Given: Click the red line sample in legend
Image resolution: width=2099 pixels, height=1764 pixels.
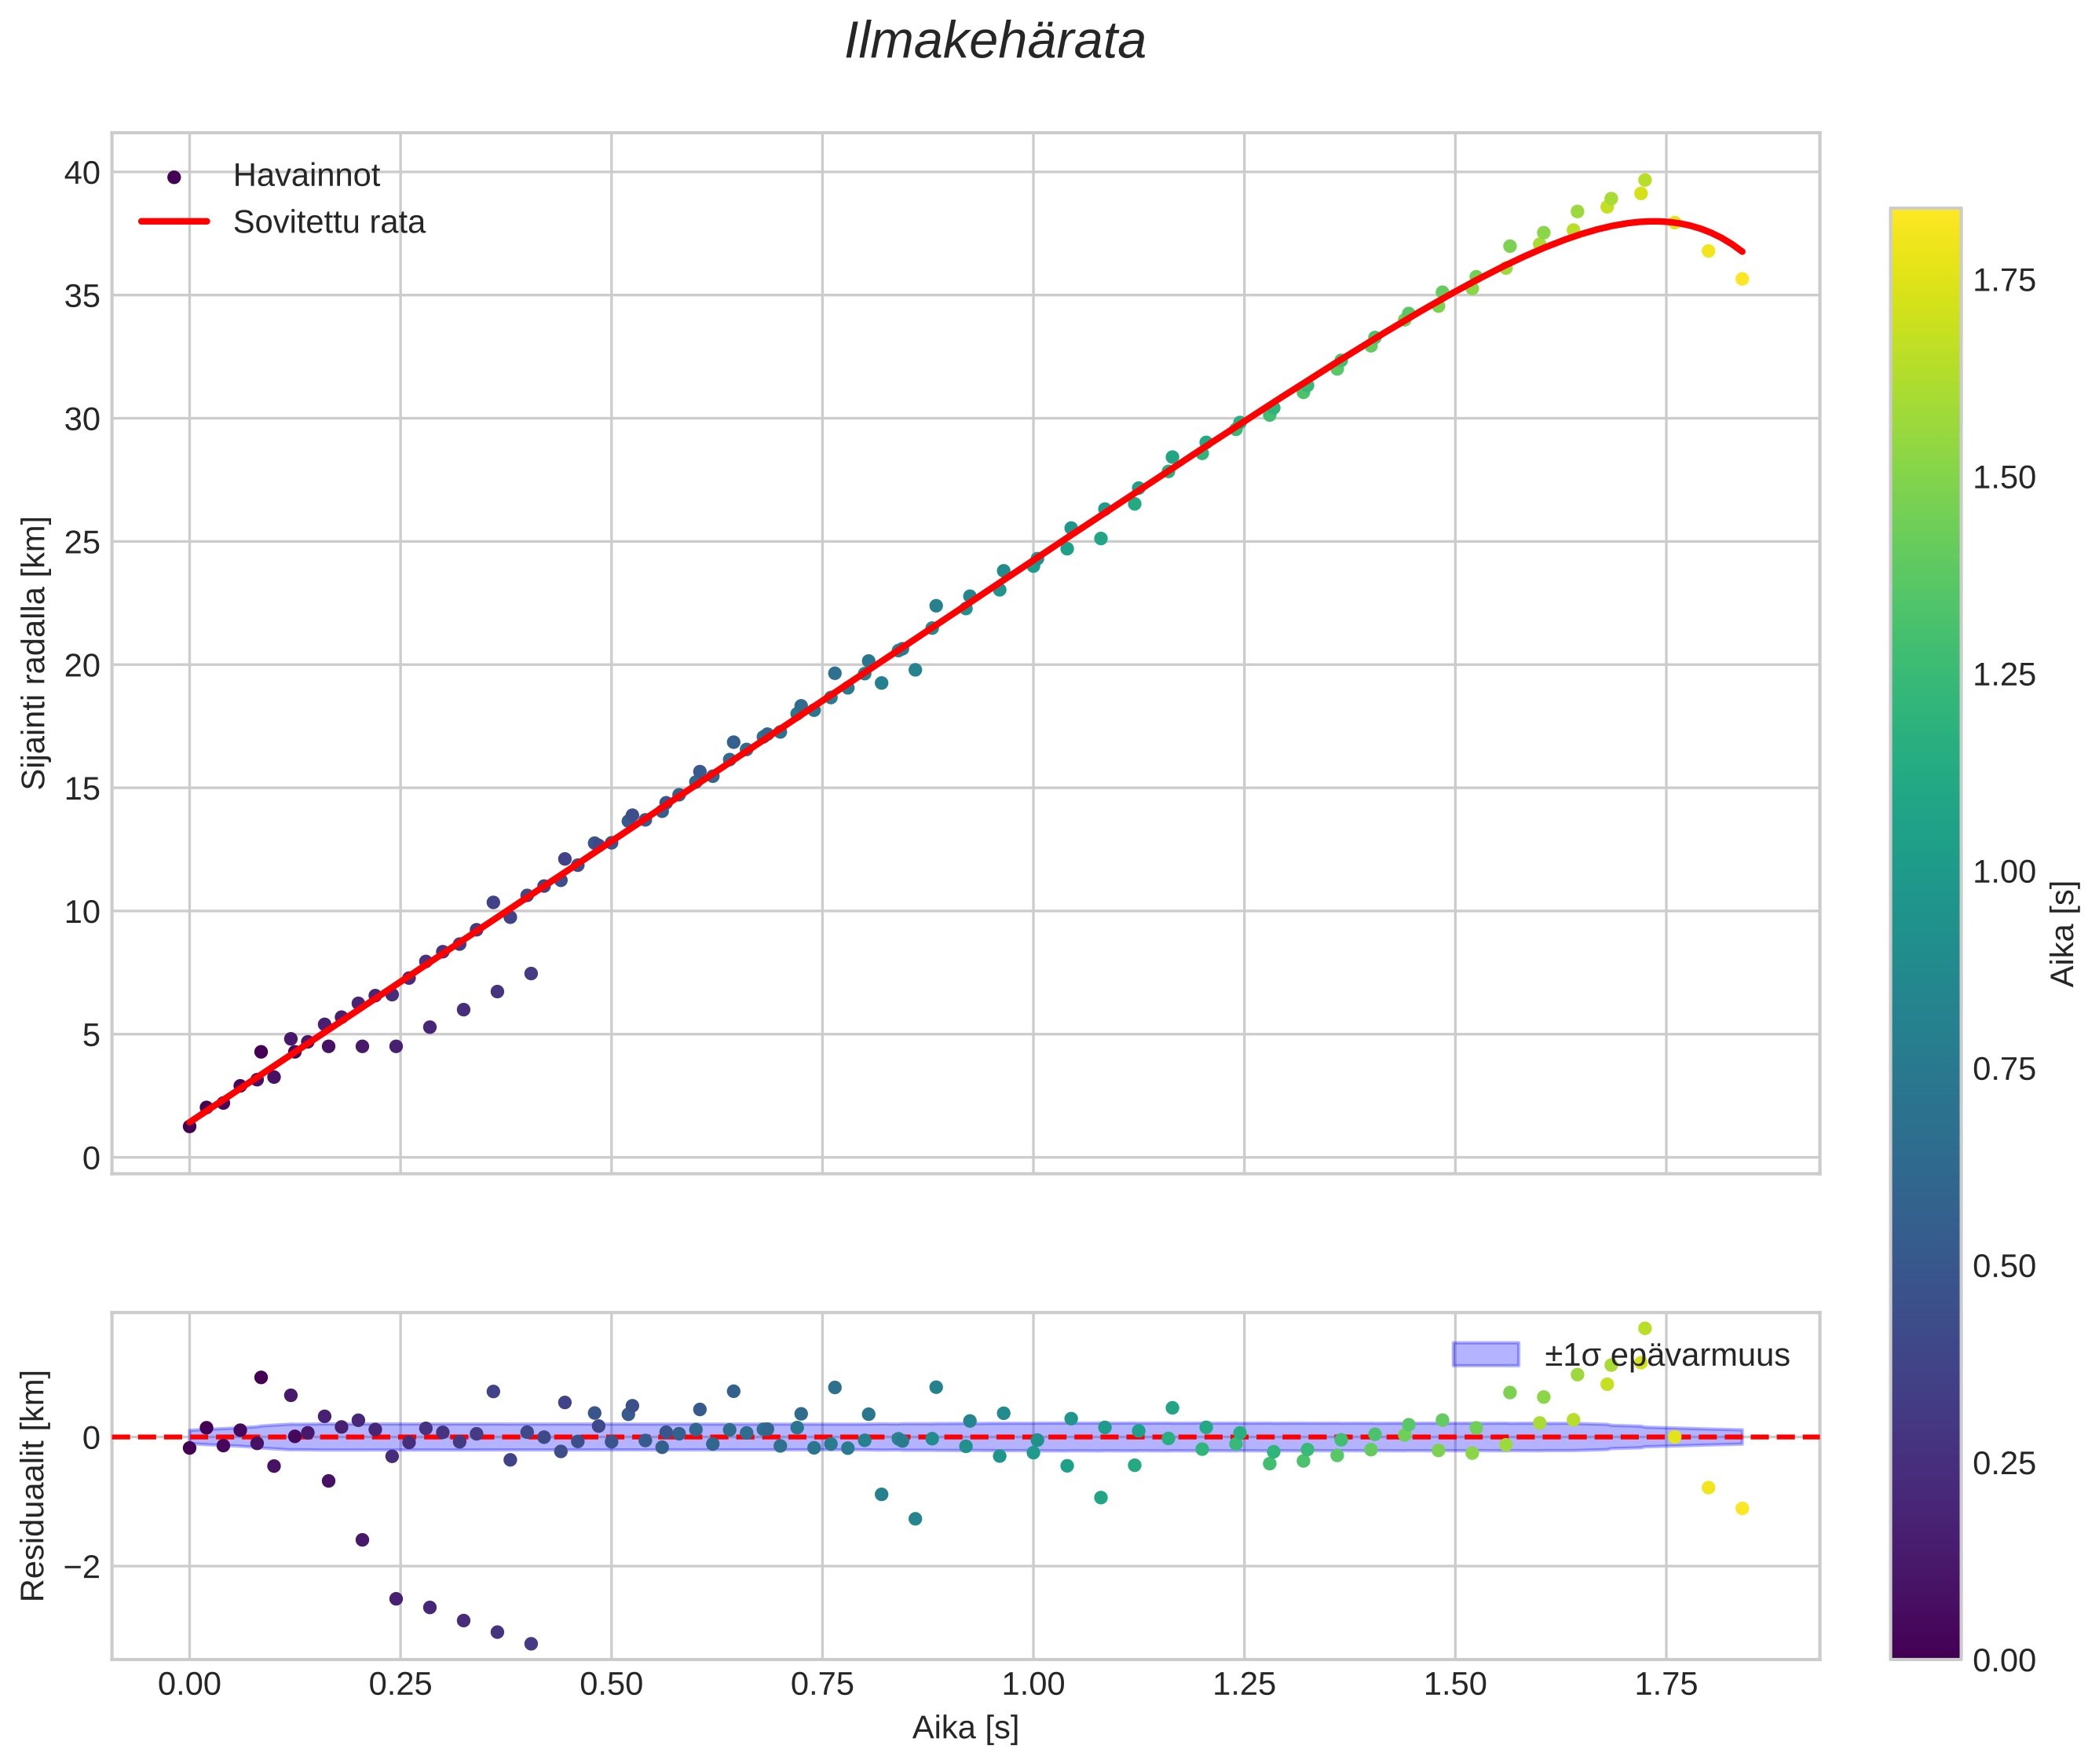Looking at the screenshot, I should [174, 222].
